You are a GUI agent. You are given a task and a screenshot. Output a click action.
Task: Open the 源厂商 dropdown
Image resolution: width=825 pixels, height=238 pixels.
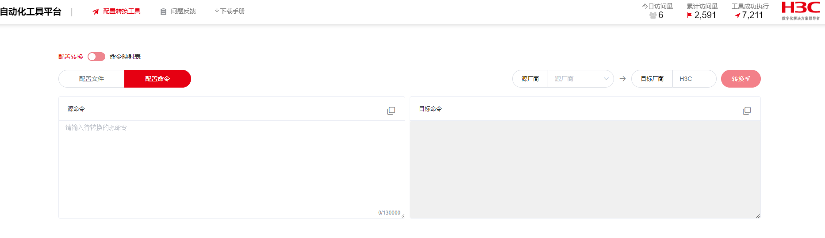[575, 79]
